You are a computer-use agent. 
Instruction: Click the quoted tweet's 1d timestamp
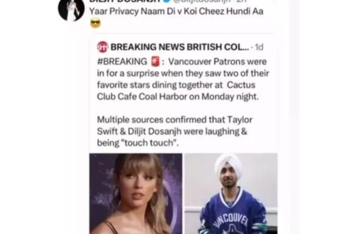pos(259,47)
